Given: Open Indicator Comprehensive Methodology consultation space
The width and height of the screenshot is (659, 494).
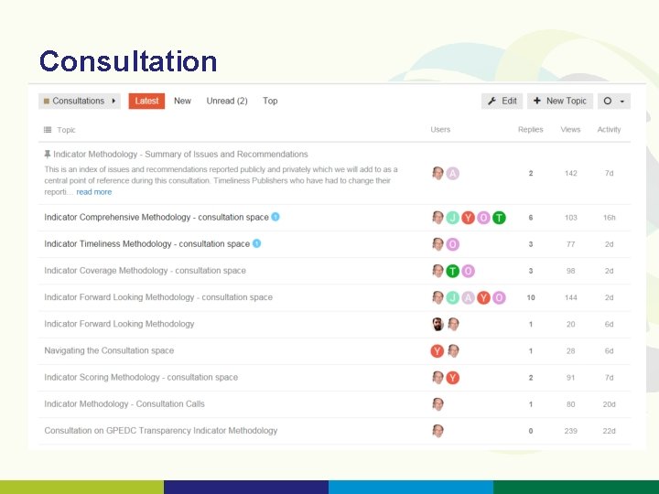Looking at the screenshot, I should click(157, 217).
